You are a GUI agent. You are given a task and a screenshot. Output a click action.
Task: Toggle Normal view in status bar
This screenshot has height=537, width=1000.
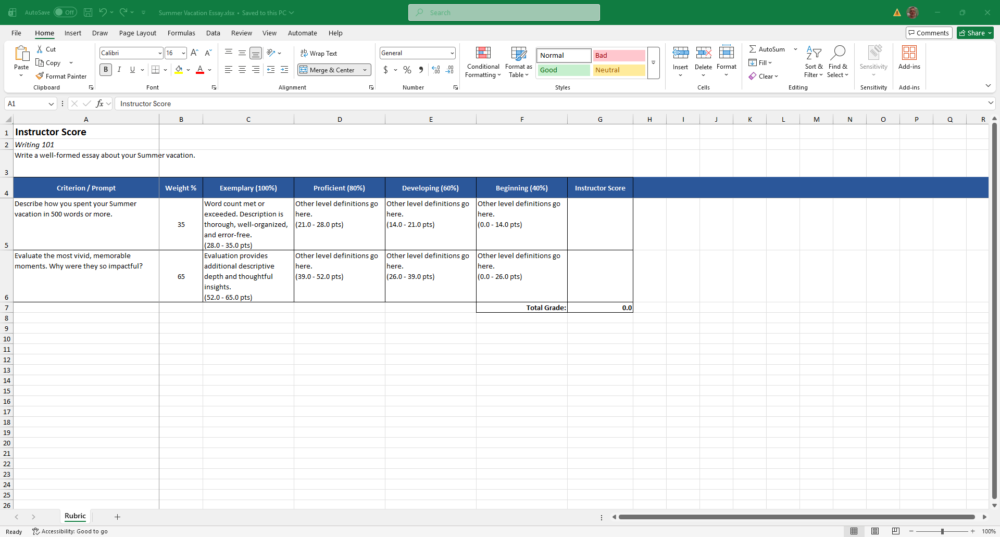point(854,531)
